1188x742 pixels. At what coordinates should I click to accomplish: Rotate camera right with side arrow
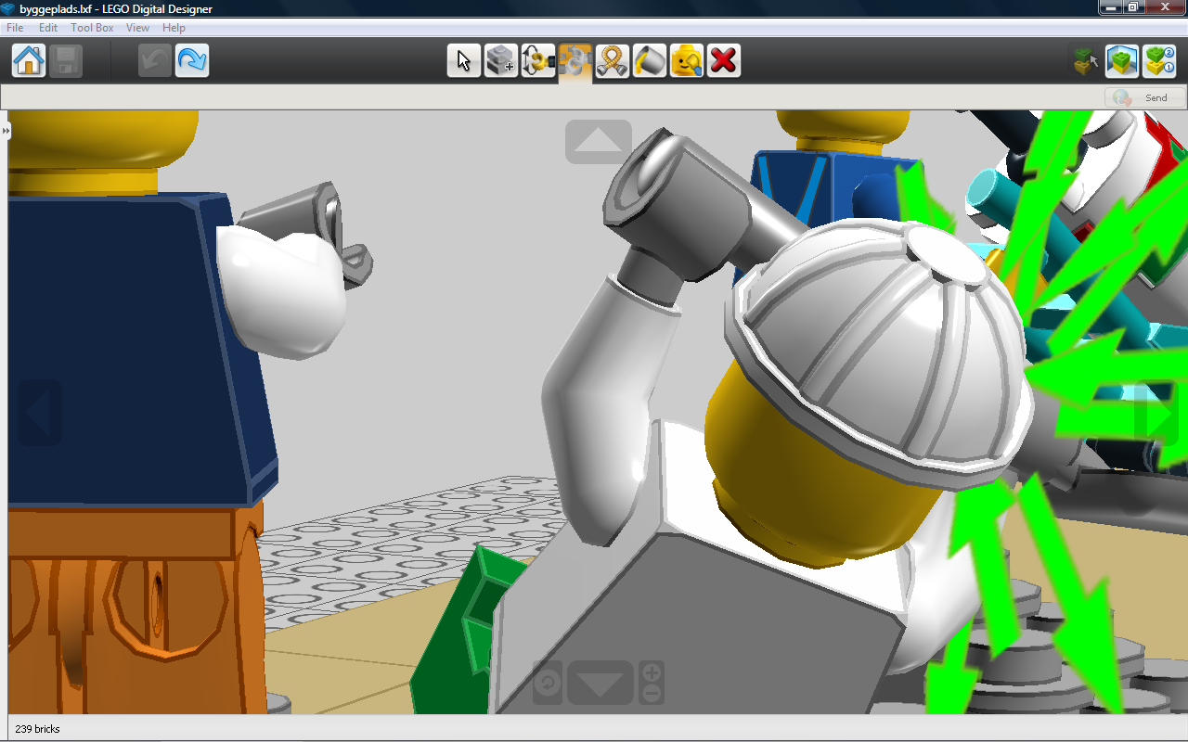[1156, 415]
